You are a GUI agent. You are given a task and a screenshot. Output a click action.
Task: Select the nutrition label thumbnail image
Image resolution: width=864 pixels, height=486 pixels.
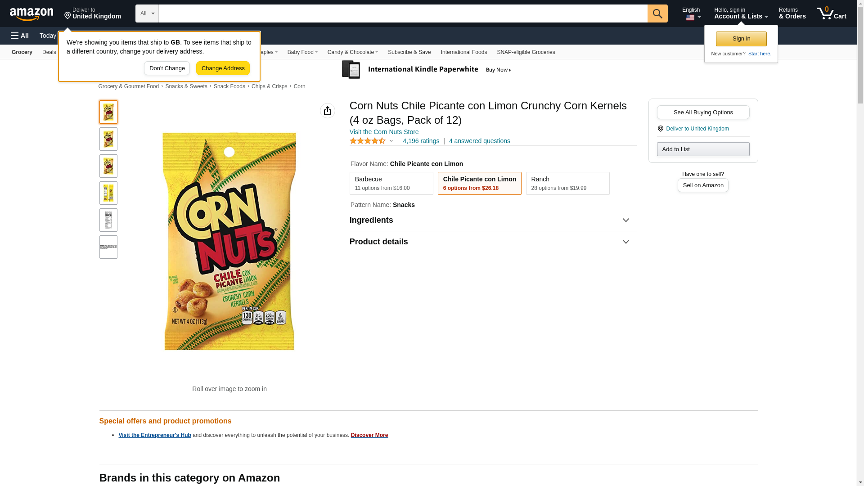tap(108, 220)
